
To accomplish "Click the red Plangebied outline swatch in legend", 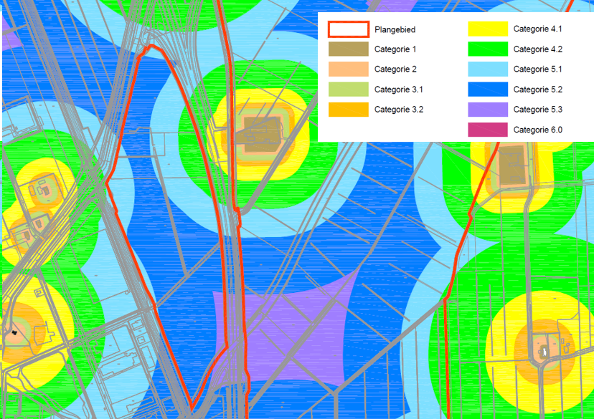I will point(349,29).
